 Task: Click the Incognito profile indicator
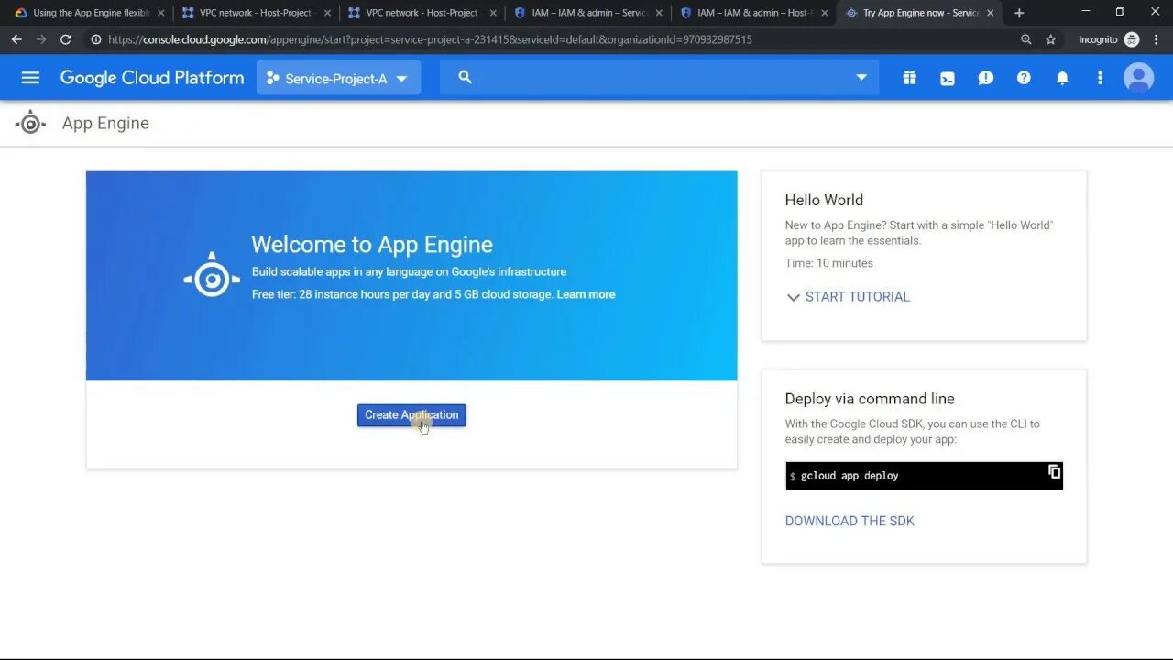[x=1108, y=39]
